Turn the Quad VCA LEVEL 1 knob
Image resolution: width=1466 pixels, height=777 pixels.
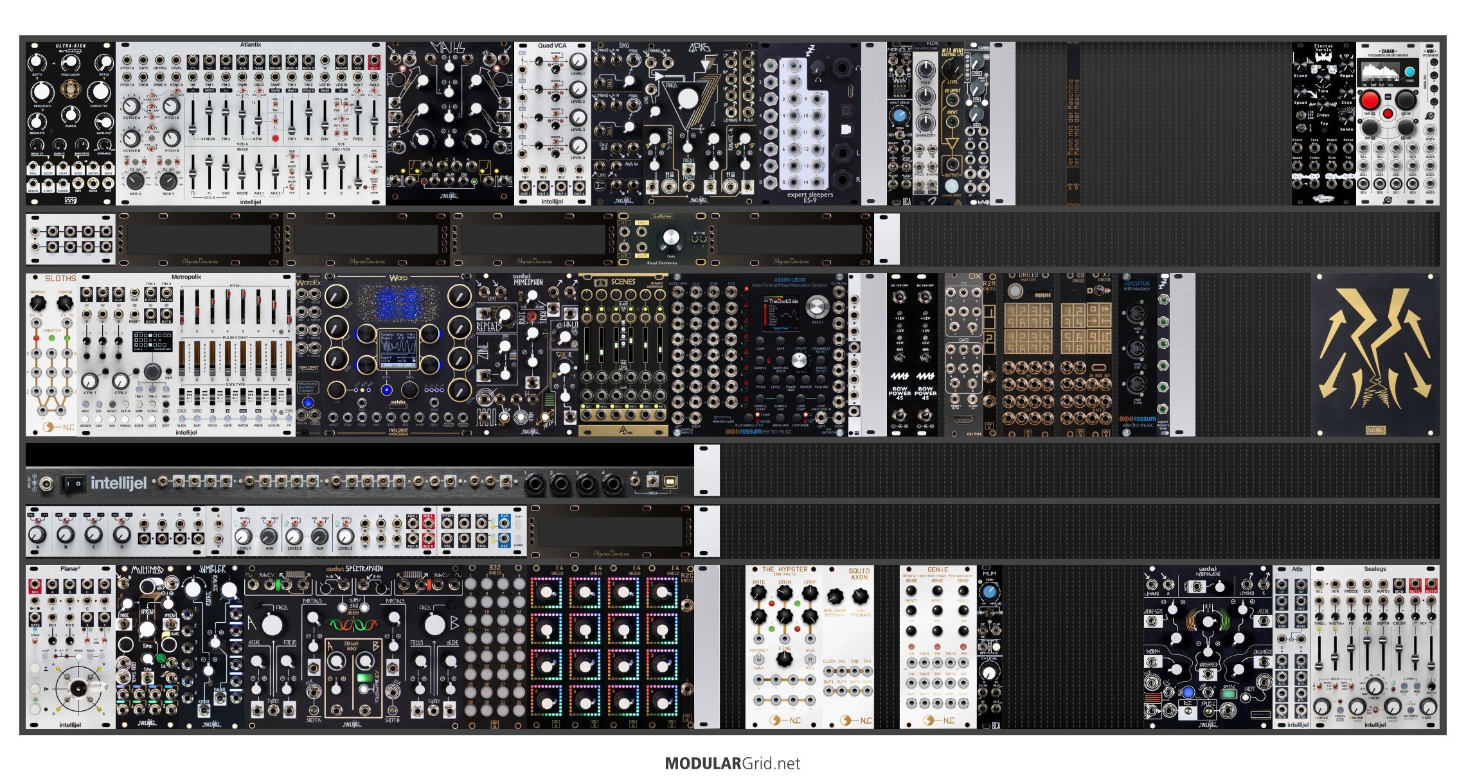pos(578,61)
